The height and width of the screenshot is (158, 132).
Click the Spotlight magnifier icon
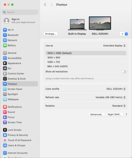[x=5, y=94]
